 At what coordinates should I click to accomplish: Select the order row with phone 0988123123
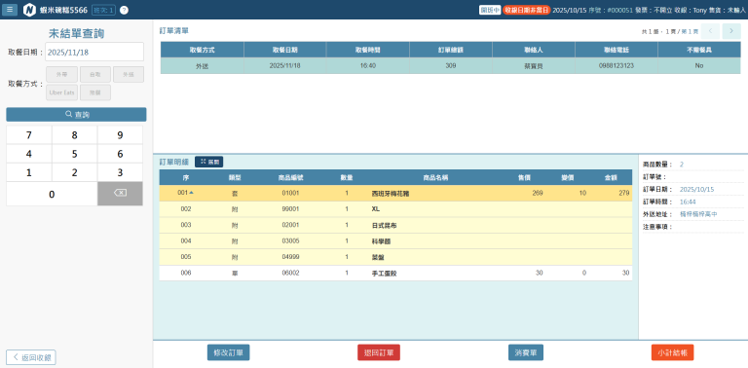pyautogui.click(x=450, y=66)
